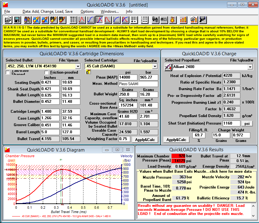Show the second combined red-blue curve icon
This screenshot has height=223, width=259.
[125, 20]
